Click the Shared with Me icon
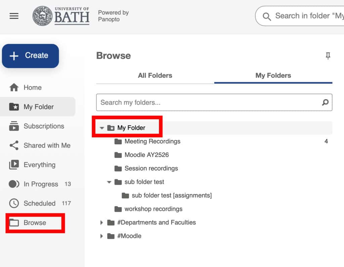344x267 pixels. pyautogui.click(x=15, y=145)
